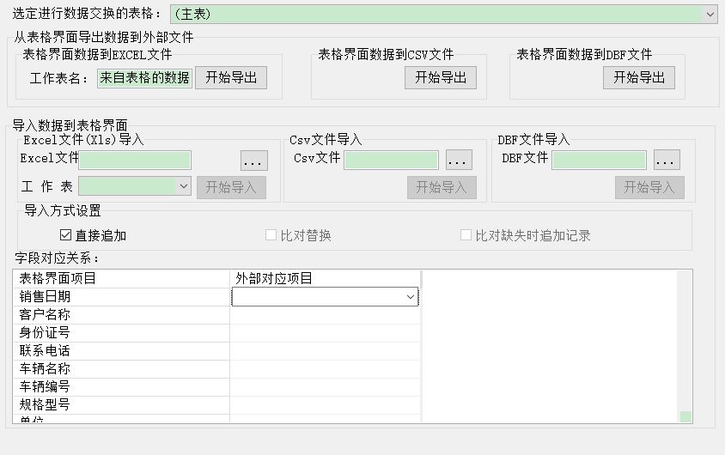Toggle the 比对替换 checkbox
Screen dimensions: 725x455
pyautogui.click(x=271, y=235)
